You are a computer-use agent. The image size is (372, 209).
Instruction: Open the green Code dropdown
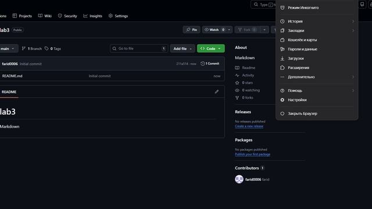coord(210,49)
